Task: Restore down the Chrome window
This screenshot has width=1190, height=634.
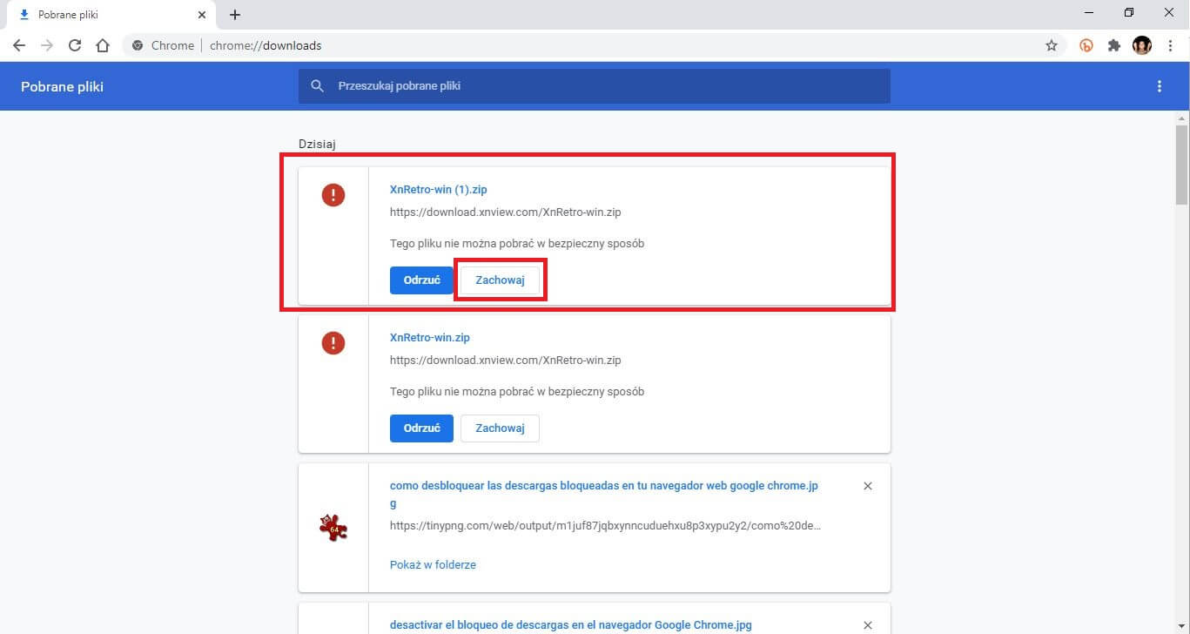Action: [x=1129, y=13]
